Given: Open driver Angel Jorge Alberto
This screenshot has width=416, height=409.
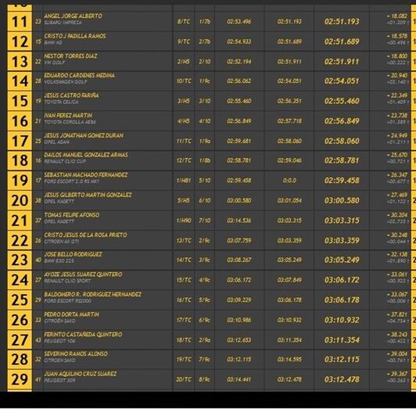Looking at the screenshot, I should coord(73,16).
